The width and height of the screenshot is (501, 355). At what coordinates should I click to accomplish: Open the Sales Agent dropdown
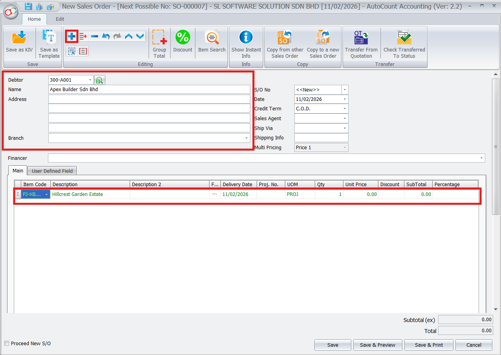point(345,119)
